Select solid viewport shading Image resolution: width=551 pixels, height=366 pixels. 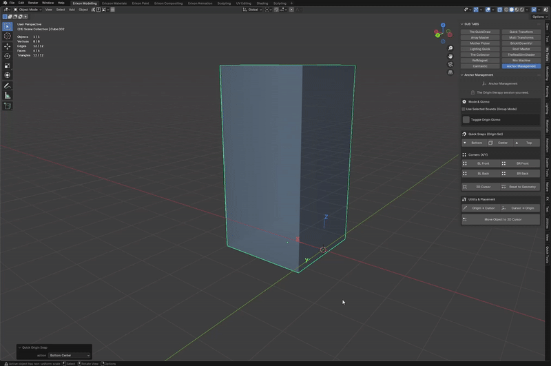(x=512, y=10)
